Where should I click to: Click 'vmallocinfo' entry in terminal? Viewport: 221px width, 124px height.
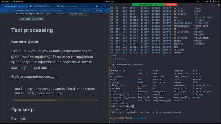[x=202, y=38]
